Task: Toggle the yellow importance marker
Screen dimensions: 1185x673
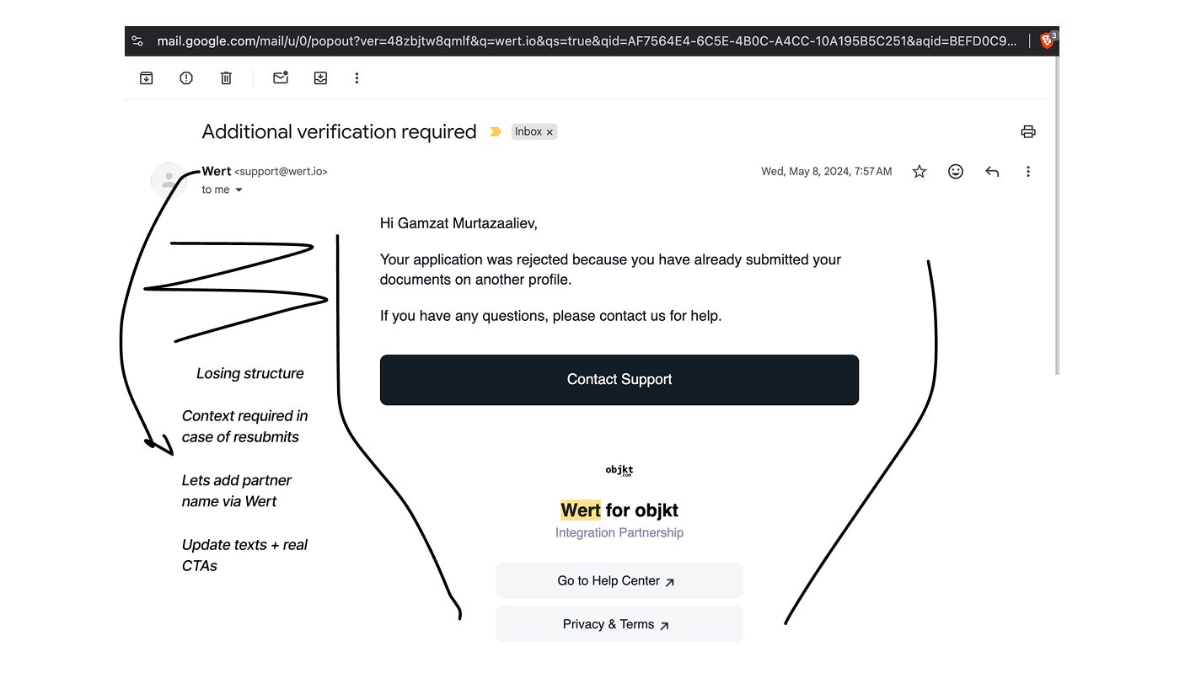Action: tap(495, 131)
